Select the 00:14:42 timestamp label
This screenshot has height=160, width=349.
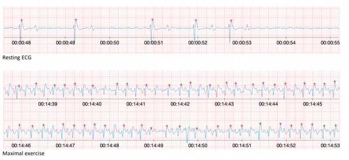pyautogui.click(x=180, y=104)
